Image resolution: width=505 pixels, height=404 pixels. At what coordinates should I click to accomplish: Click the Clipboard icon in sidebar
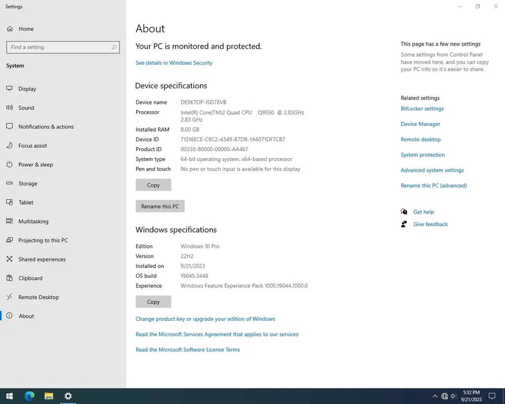[x=10, y=278]
